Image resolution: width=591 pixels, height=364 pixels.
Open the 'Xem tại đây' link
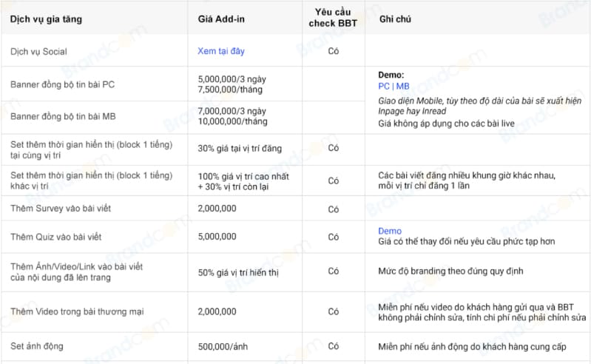point(220,52)
